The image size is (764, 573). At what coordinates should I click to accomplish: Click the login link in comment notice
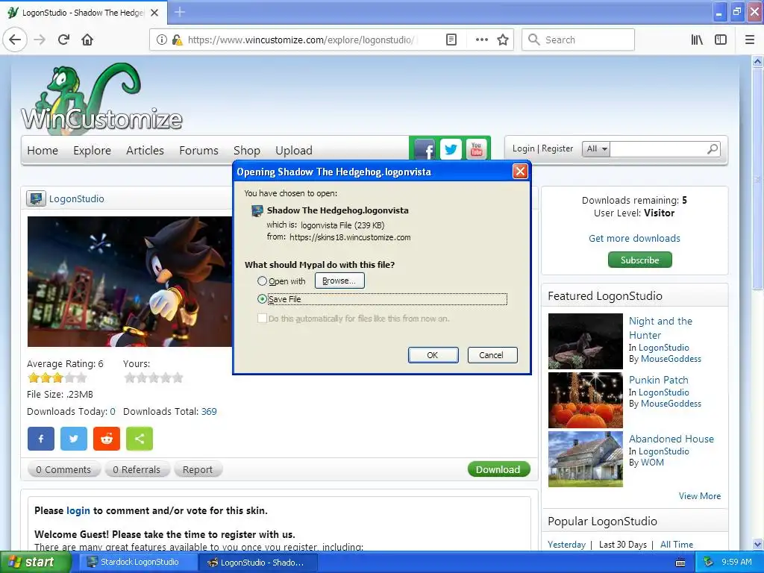click(x=78, y=510)
